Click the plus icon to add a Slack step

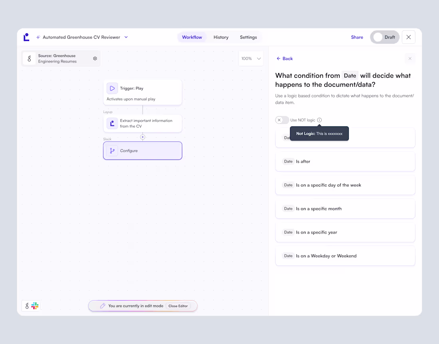[x=142, y=137]
